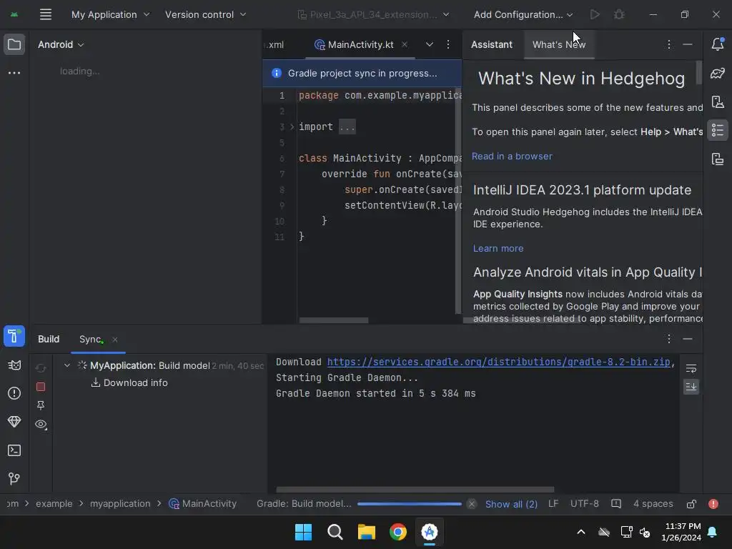Show hidden editor tabs chevron
Viewport: 732px width, 549px height.
point(429,44)
